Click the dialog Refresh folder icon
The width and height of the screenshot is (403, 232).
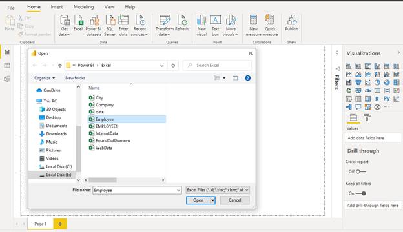(x=173, y=65)
